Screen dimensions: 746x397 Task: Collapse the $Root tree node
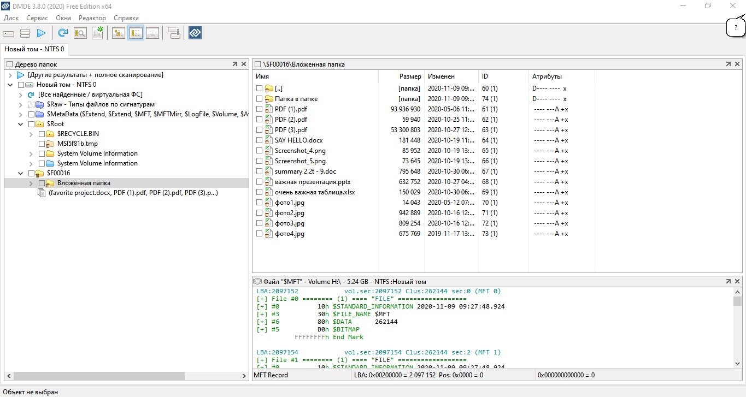[21, 124]
